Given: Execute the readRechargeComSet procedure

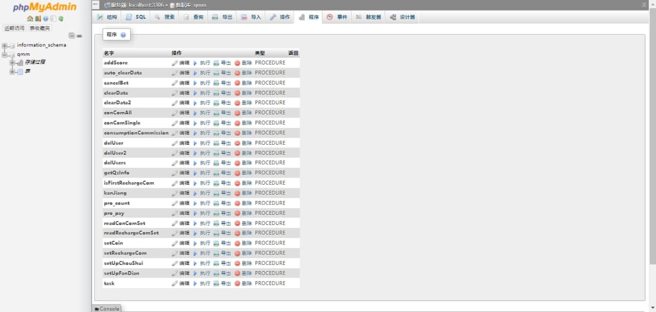Looking at the screenshot, I should pyautogui.click(x=202, y=233).
